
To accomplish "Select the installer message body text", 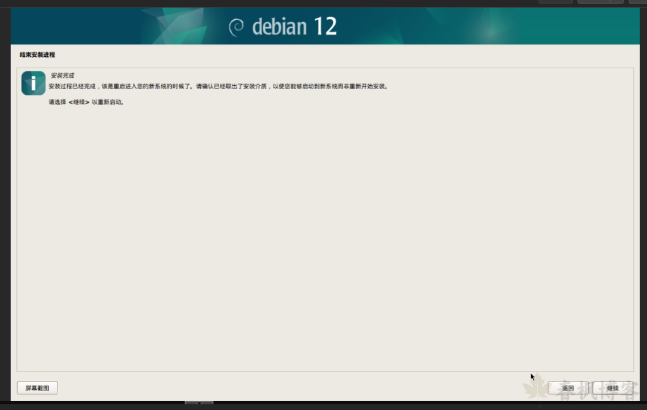I will [221, 87].
